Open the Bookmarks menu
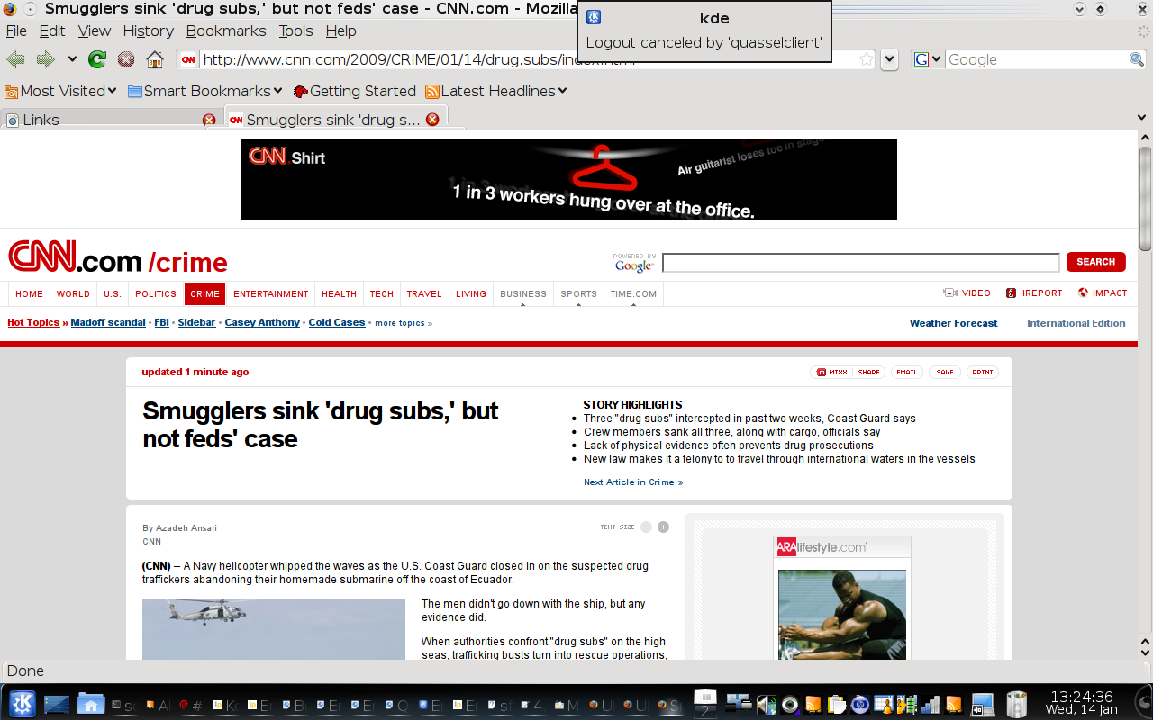1153x720 pixels. pos(226,31)
